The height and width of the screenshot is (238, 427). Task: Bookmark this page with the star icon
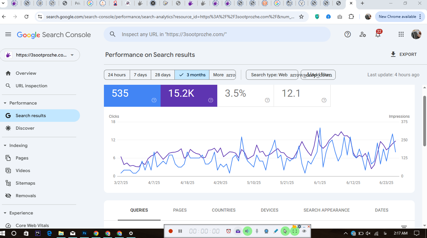click(x=301, y=17)
